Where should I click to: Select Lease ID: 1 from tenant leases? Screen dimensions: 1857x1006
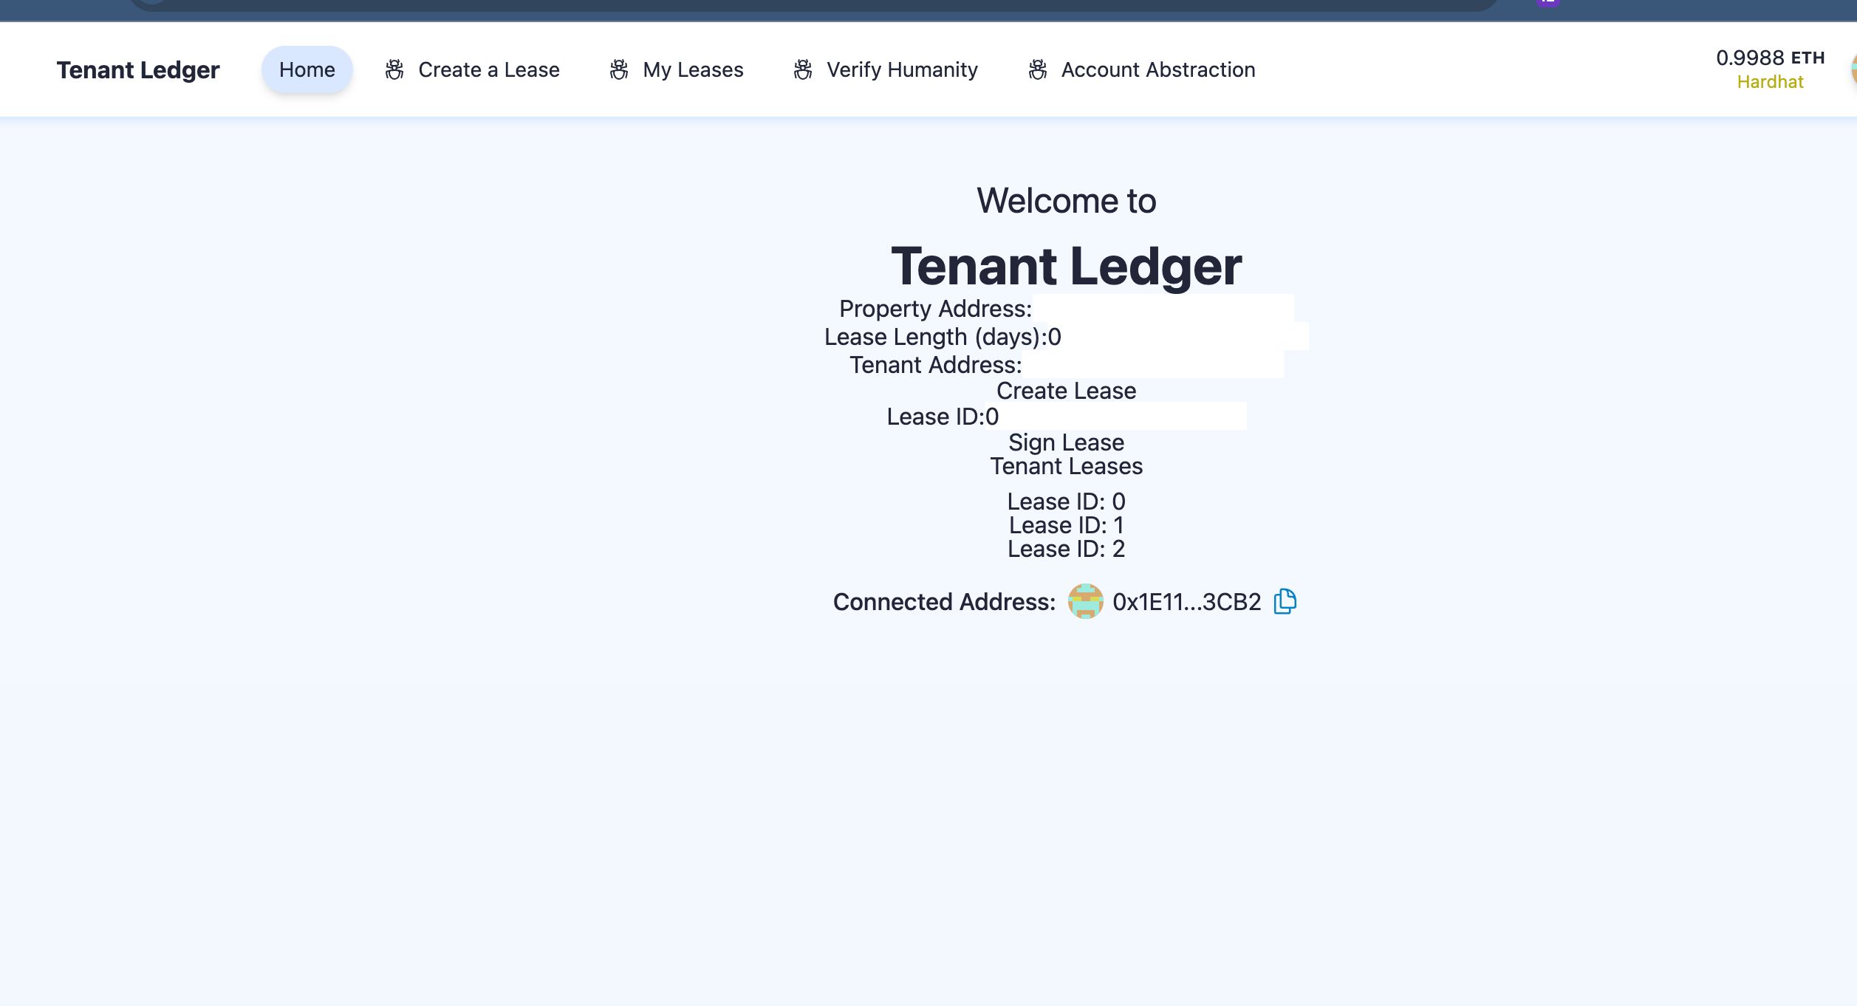pos(1065,525)
